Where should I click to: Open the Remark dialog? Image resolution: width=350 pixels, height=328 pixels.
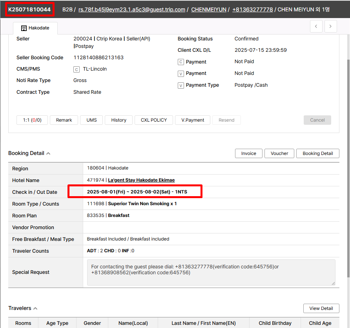64,120
